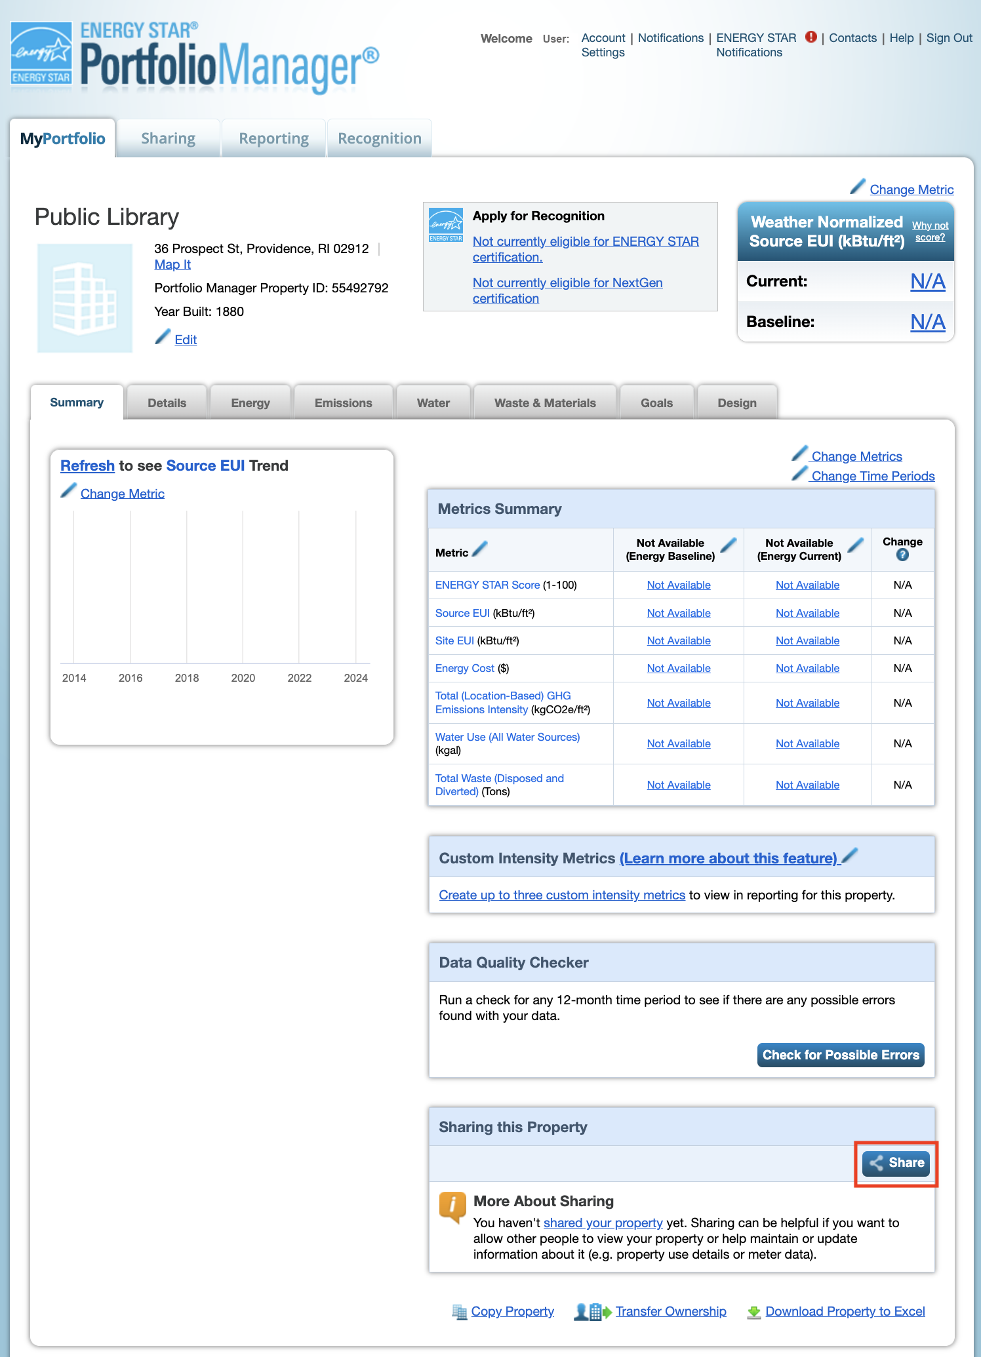
Task: Open Not currently eligible for NextGen certification
Action: pos(567,290)
